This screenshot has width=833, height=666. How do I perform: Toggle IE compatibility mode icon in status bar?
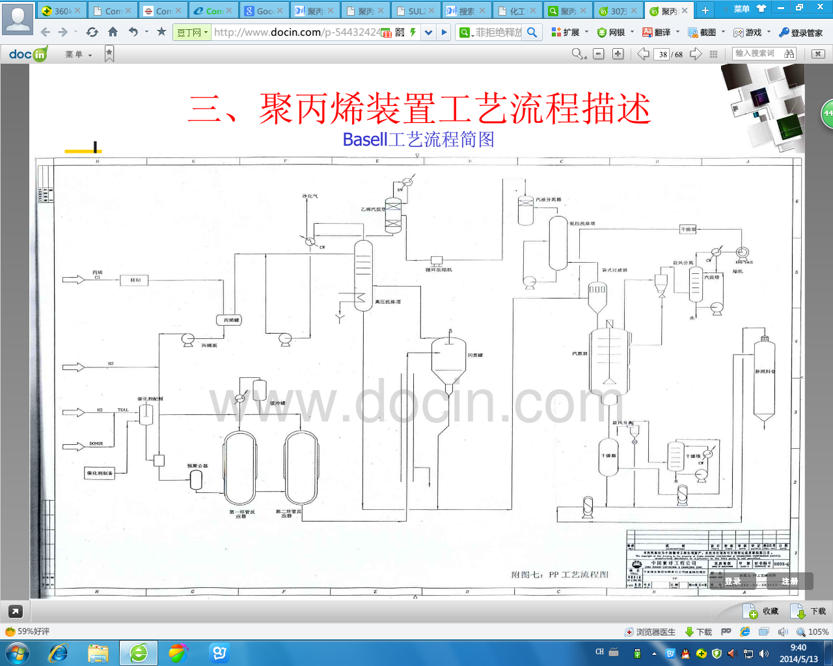(745, 632)
